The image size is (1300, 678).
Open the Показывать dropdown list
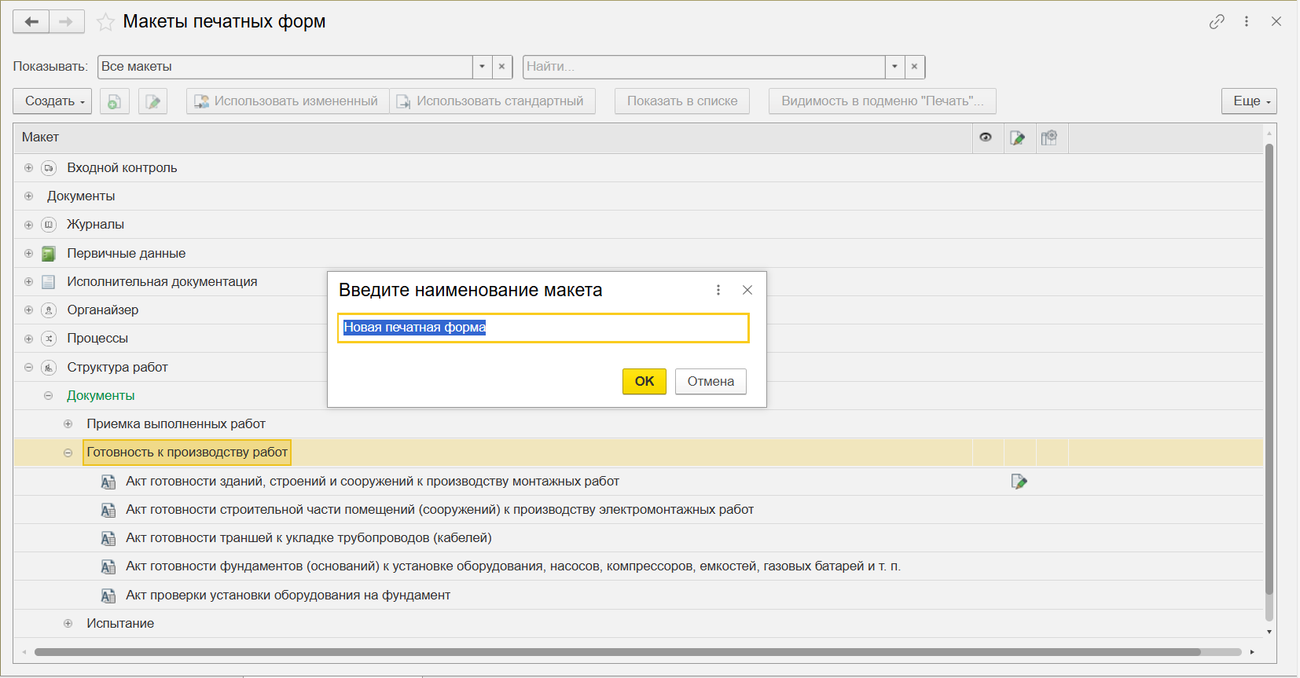click(482, 67)
